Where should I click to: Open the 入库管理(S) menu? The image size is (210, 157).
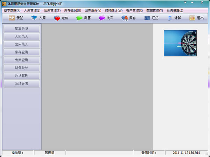tap(32, 10)
